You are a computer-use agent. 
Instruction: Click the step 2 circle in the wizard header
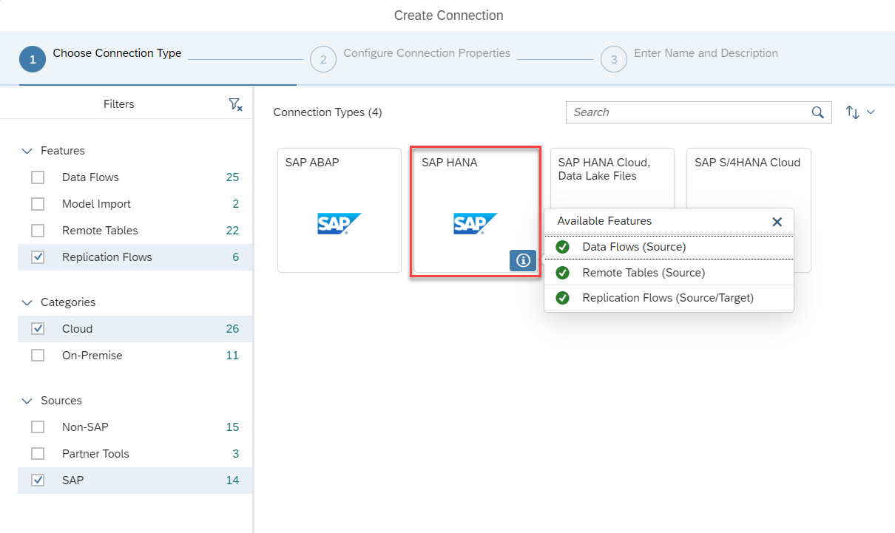[323, 59]
